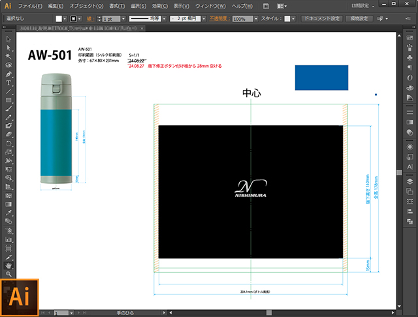418x317 pixels.
Task: Expand the opacity percentage dropdown
Action: point(256,19)
